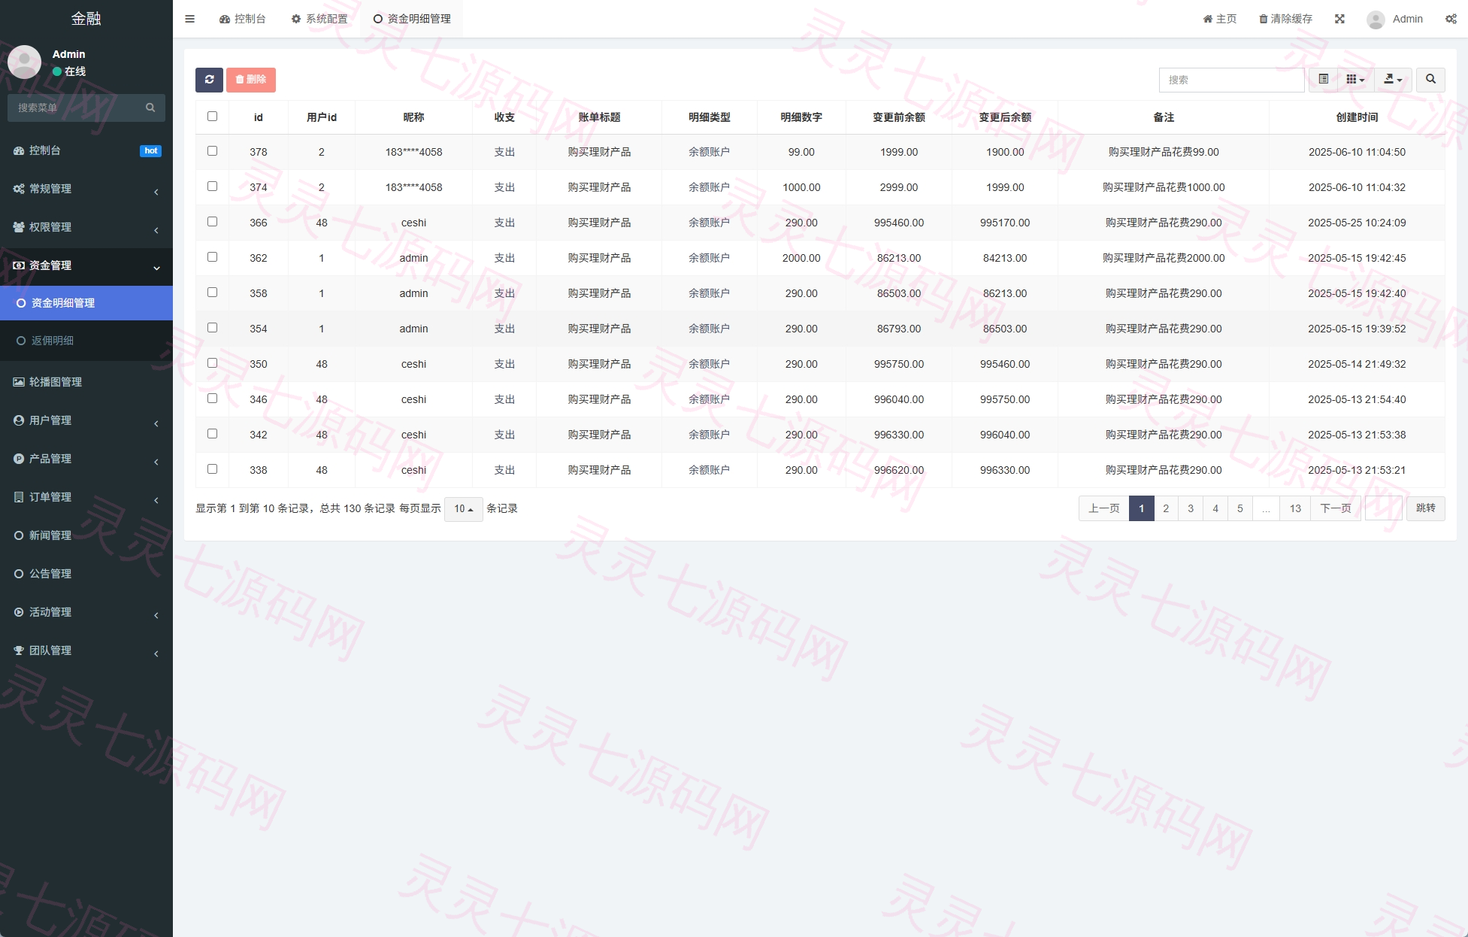This screenshot has width=1468, height=937.
Task: Click the Admin avatar in top bar
Action: pyautogui.click(x=1376, y=20)
